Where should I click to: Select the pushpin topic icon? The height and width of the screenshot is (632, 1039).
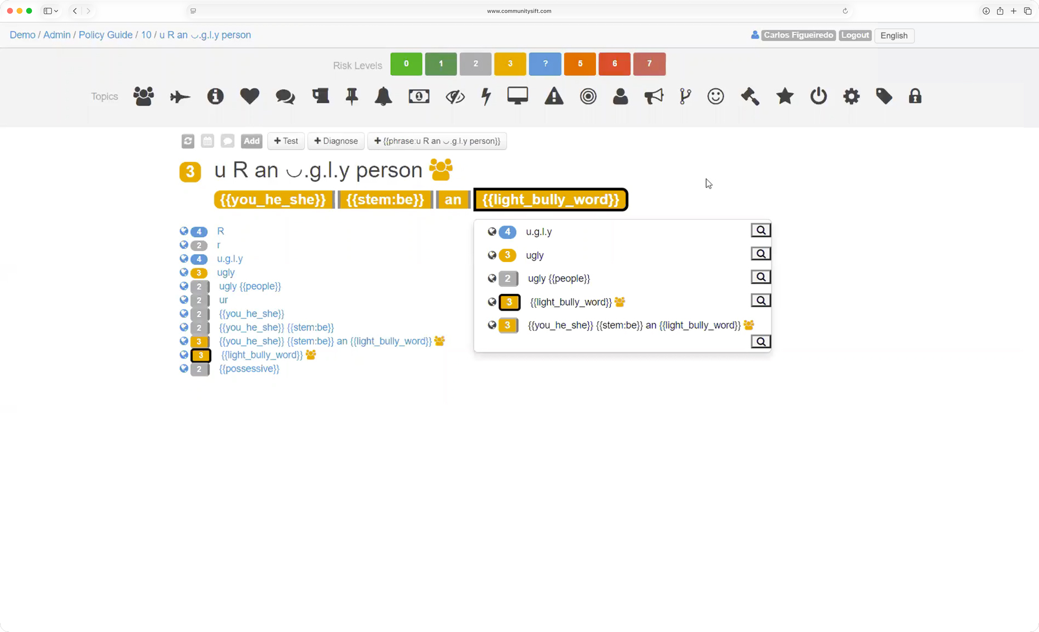[x=352, y=96]
